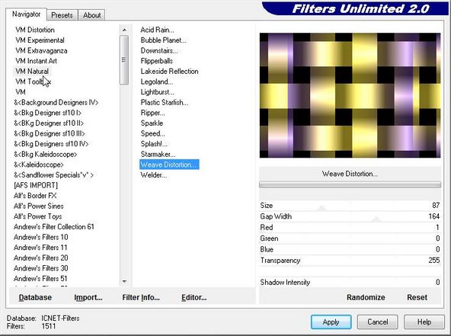451x336 pixels.
Task: Select Andrew's Filters 10 category
Action: pos(41,237)
